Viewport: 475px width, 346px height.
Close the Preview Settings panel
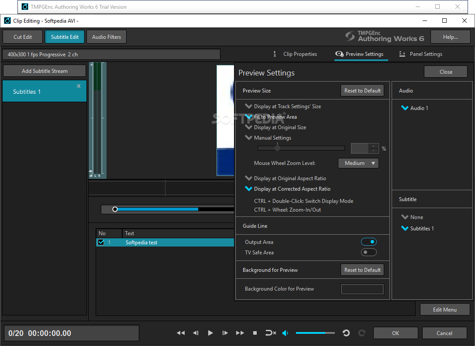click(x=446, y=72)
